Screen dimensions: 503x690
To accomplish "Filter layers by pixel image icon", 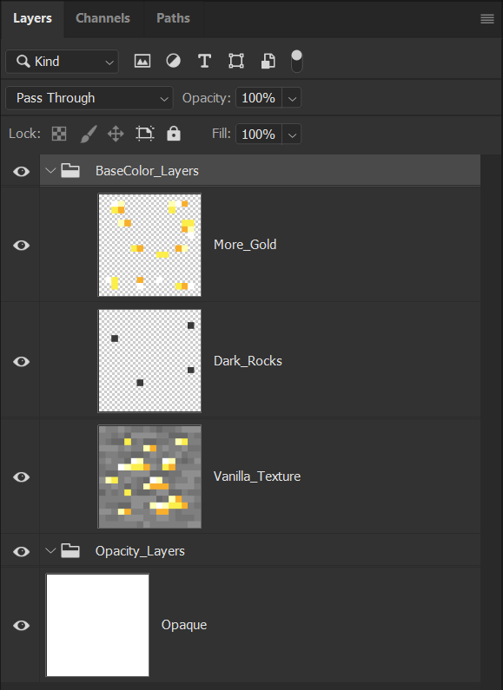I will [x=142, y=61].
